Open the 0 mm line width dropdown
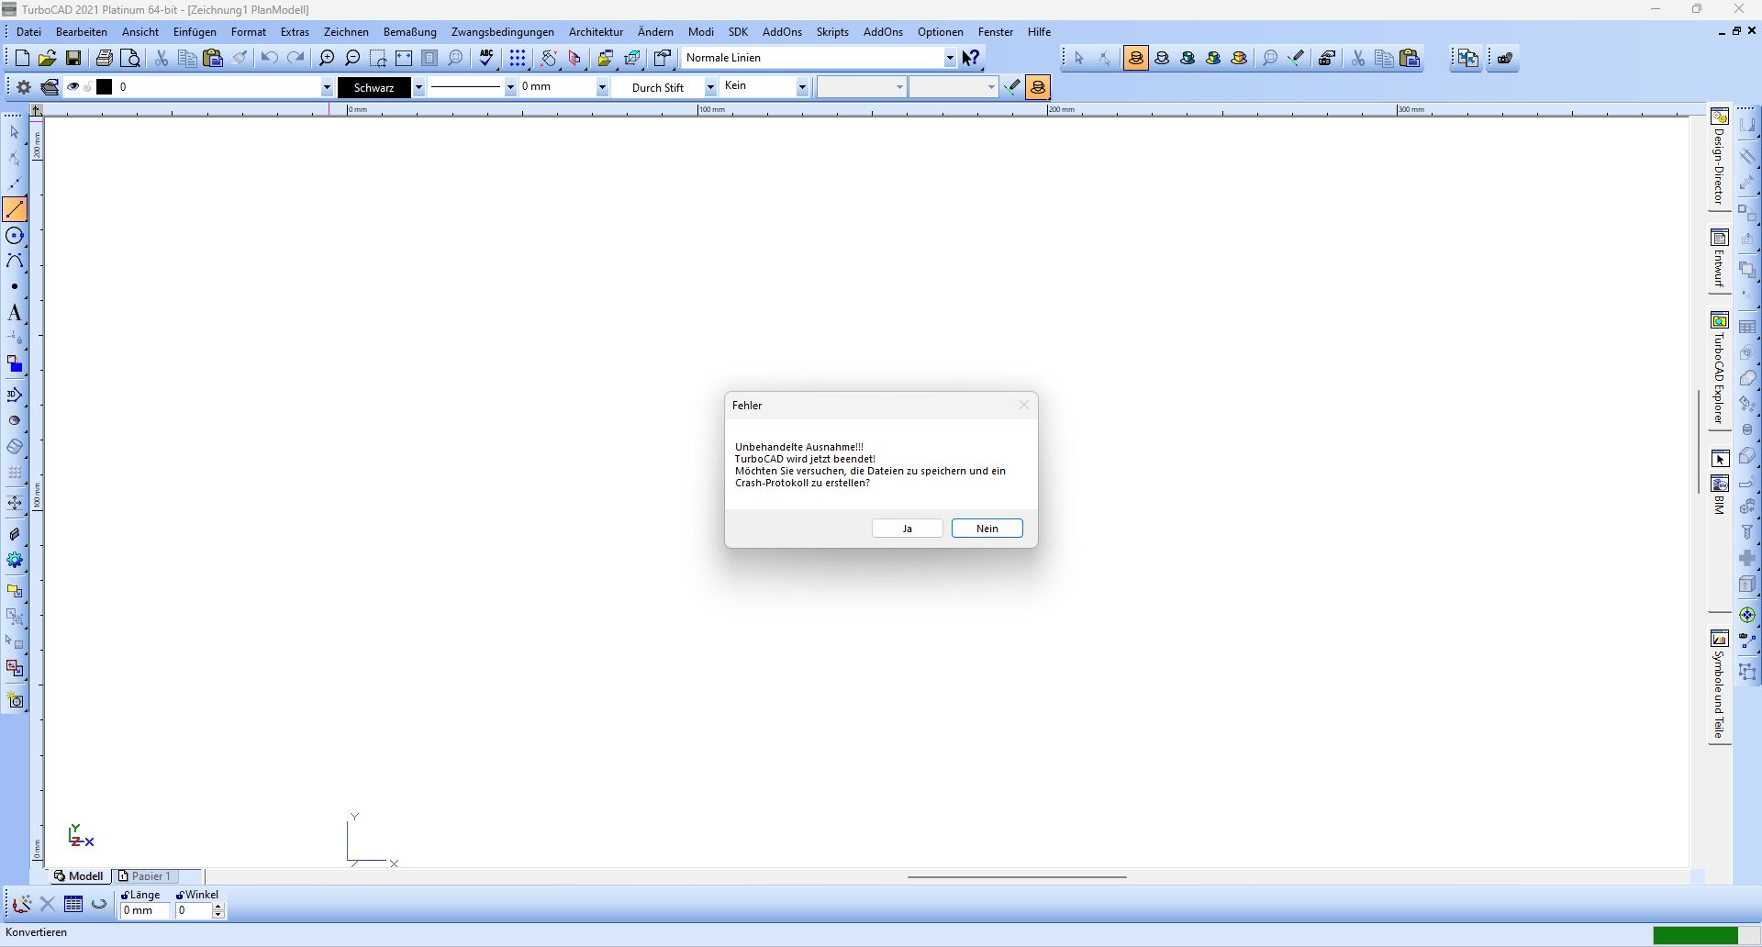The height and width of the screenshot is (947, 1762). 602,87
